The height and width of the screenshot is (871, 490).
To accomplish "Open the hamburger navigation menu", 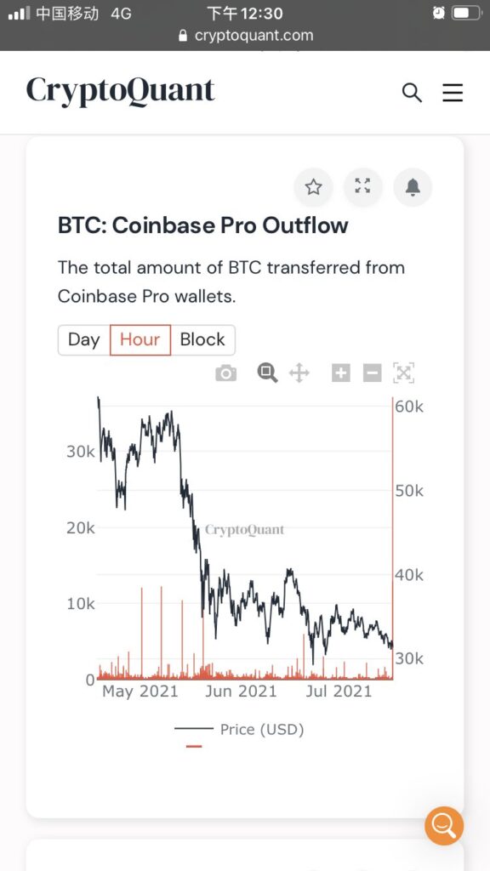I will (453, 93).
